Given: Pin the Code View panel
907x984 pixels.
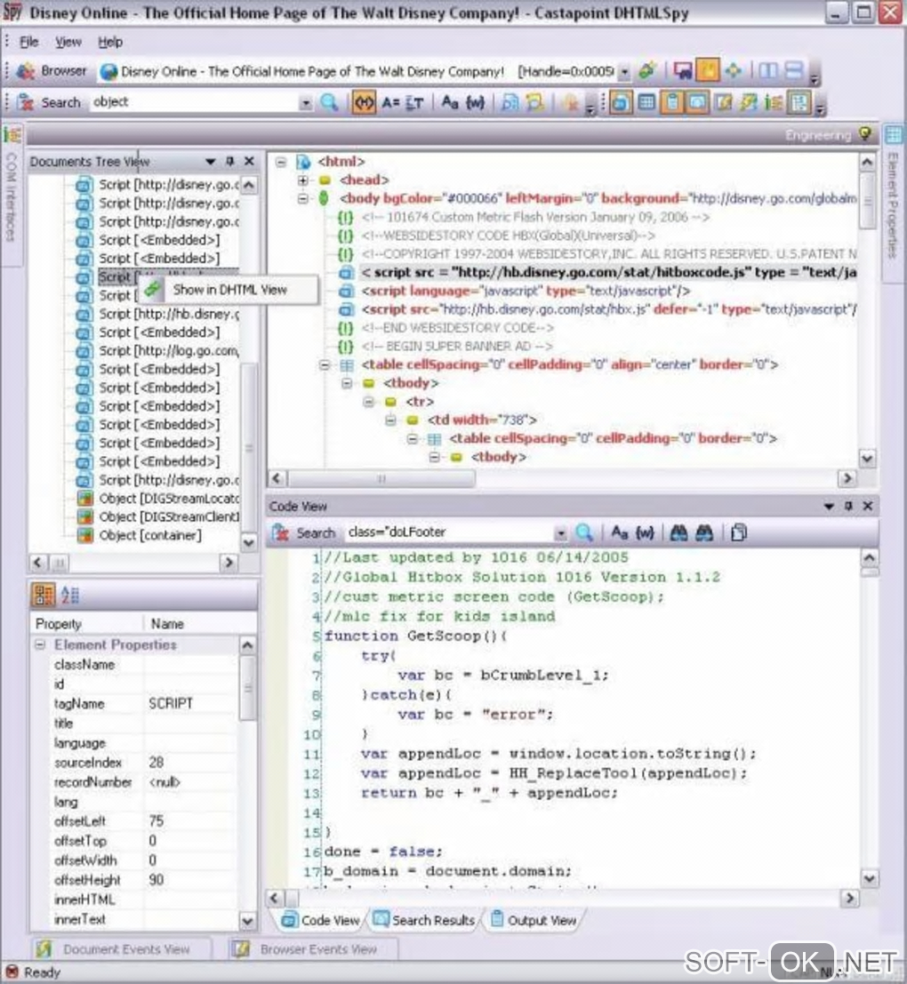Looking at the screenshot, I should pos(848,506).
